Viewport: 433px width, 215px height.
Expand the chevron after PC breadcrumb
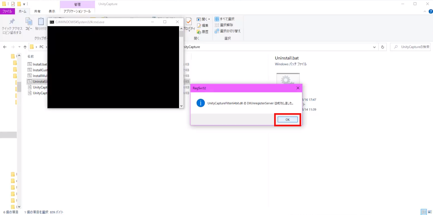46,47
